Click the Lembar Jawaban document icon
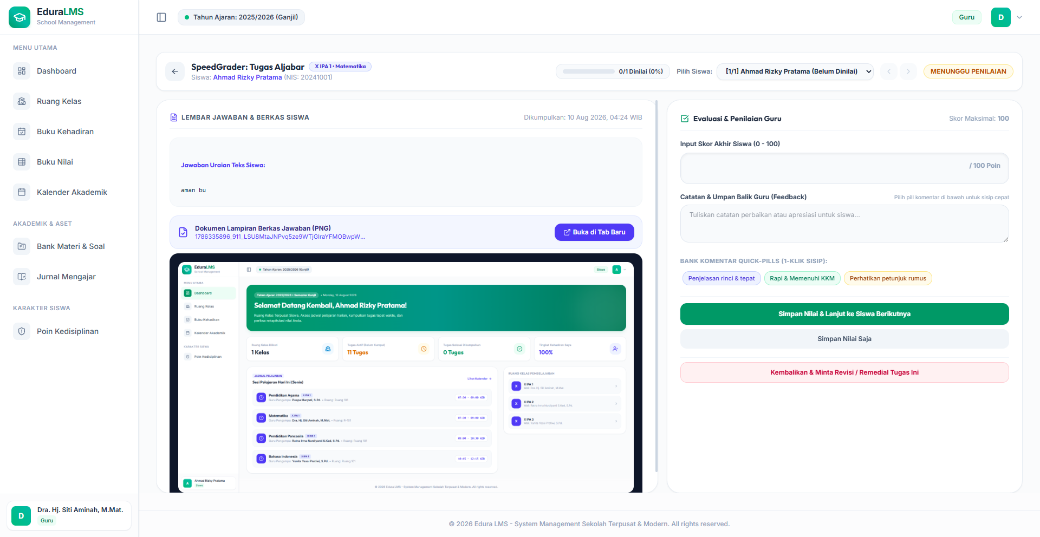This screenshot has width=1040, height=537. point(174,117)
